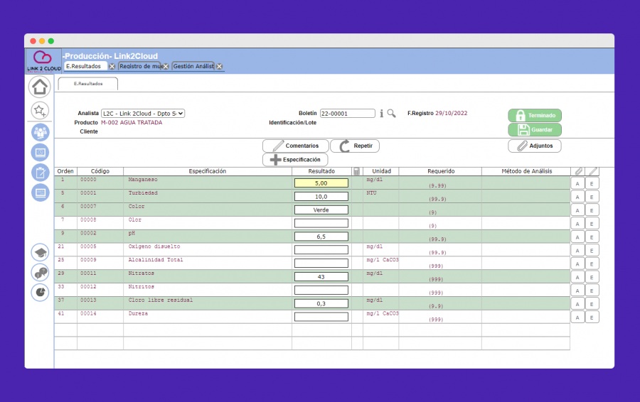Add an Especificación
The width and height of the screenshot is (640, 402).
tap(295, 159)
